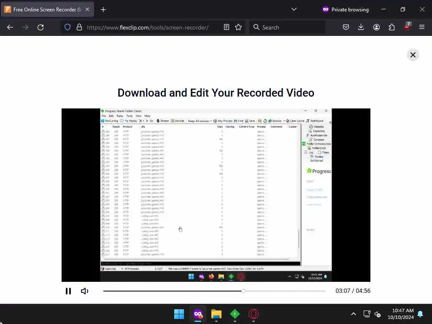Click the video progress slider handle
432x324 pixels.
pyautogui.click(x=243, y=291)
